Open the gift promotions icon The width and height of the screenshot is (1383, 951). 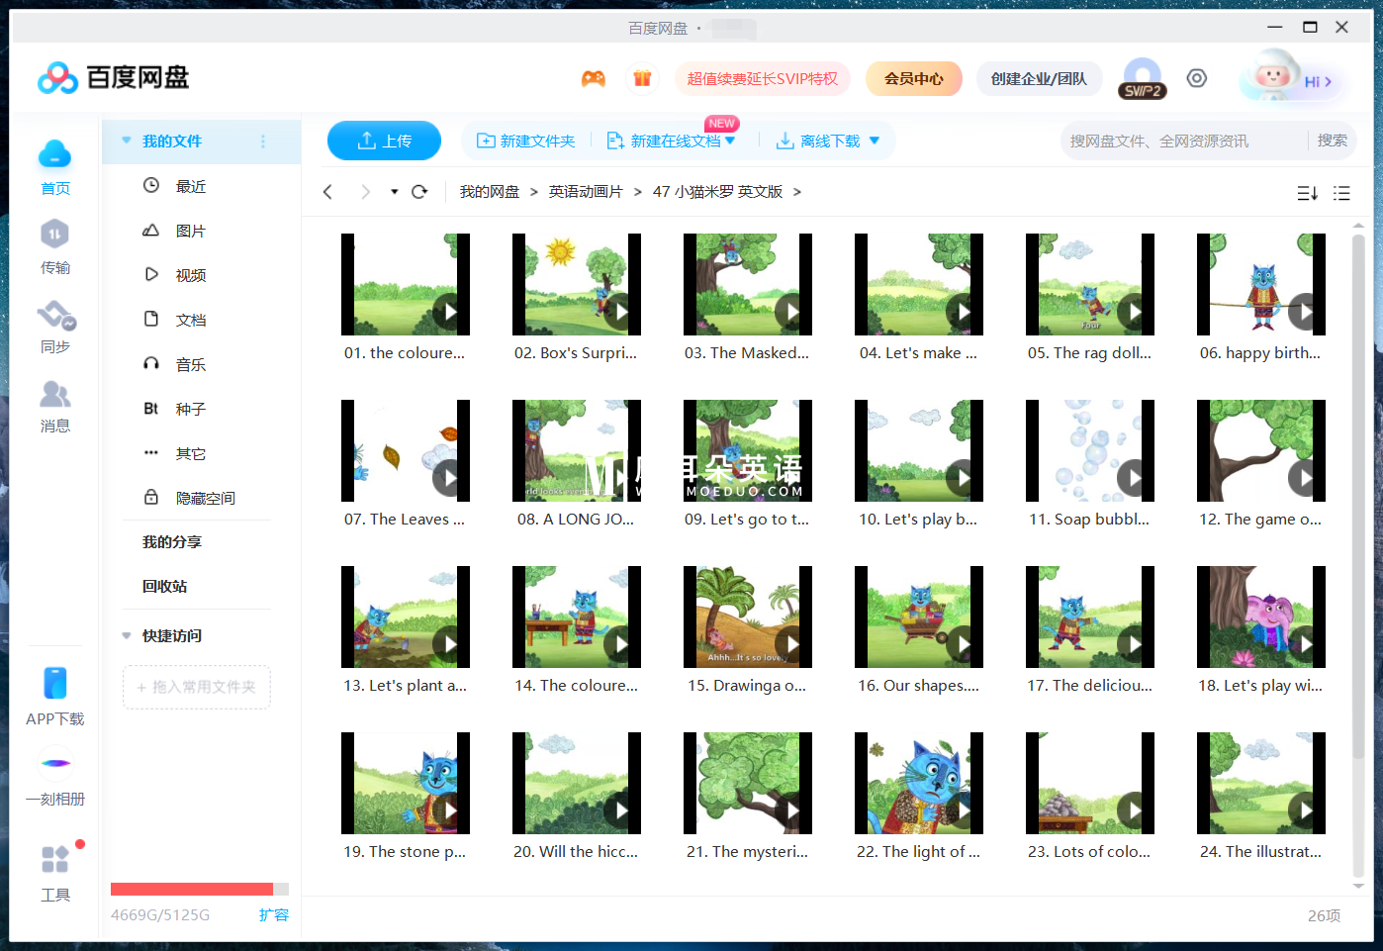pyautogui.click(x=643, y=77)
